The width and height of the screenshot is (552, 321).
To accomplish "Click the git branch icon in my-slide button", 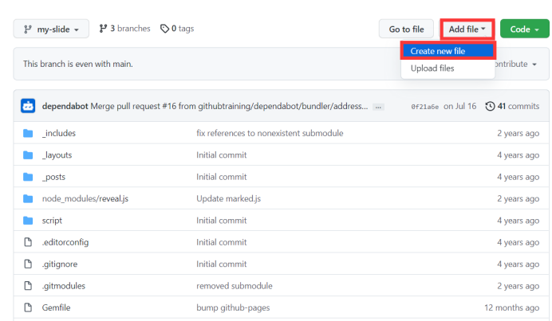I will click(x=28, y=29).
